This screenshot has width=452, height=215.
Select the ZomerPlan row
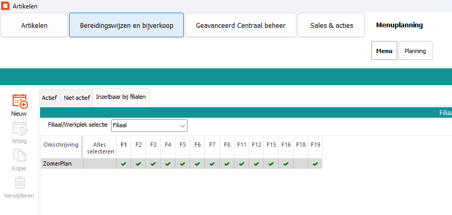coord(61,164)
